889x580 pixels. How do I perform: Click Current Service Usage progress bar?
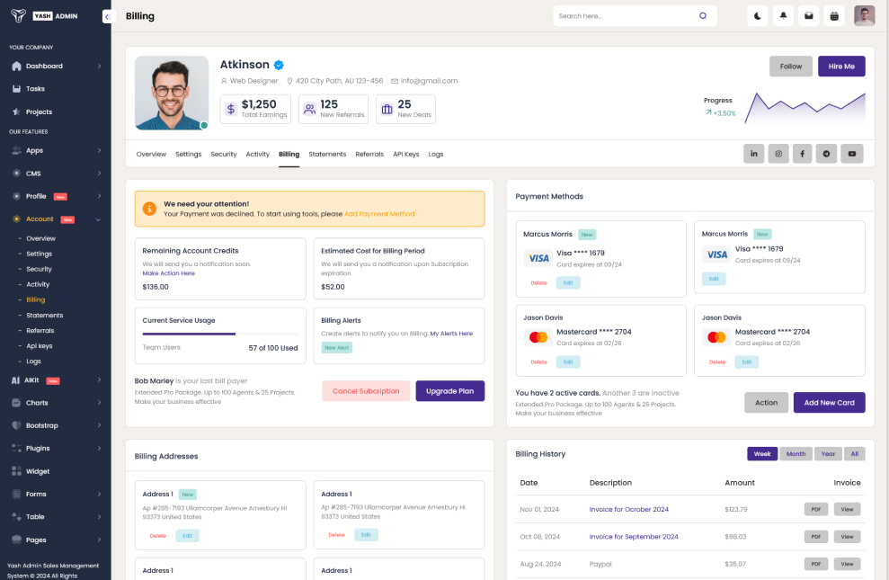(x=220, y=334)
